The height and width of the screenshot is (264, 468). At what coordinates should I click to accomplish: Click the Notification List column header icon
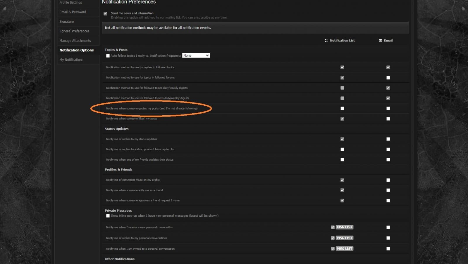point(326,41)
